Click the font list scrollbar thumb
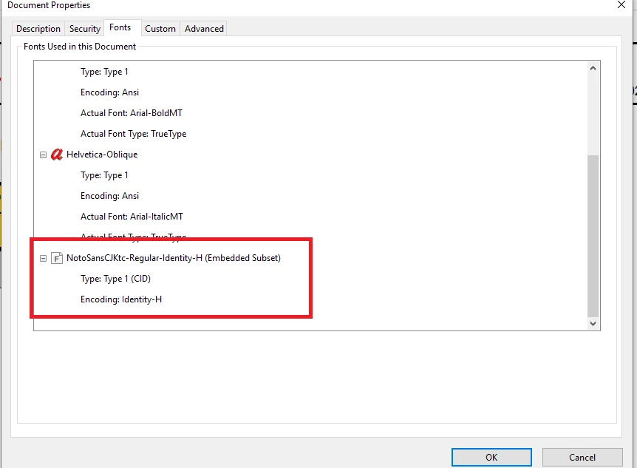The height and width of the screenshot is (468, 637). (x=593, y=236)
